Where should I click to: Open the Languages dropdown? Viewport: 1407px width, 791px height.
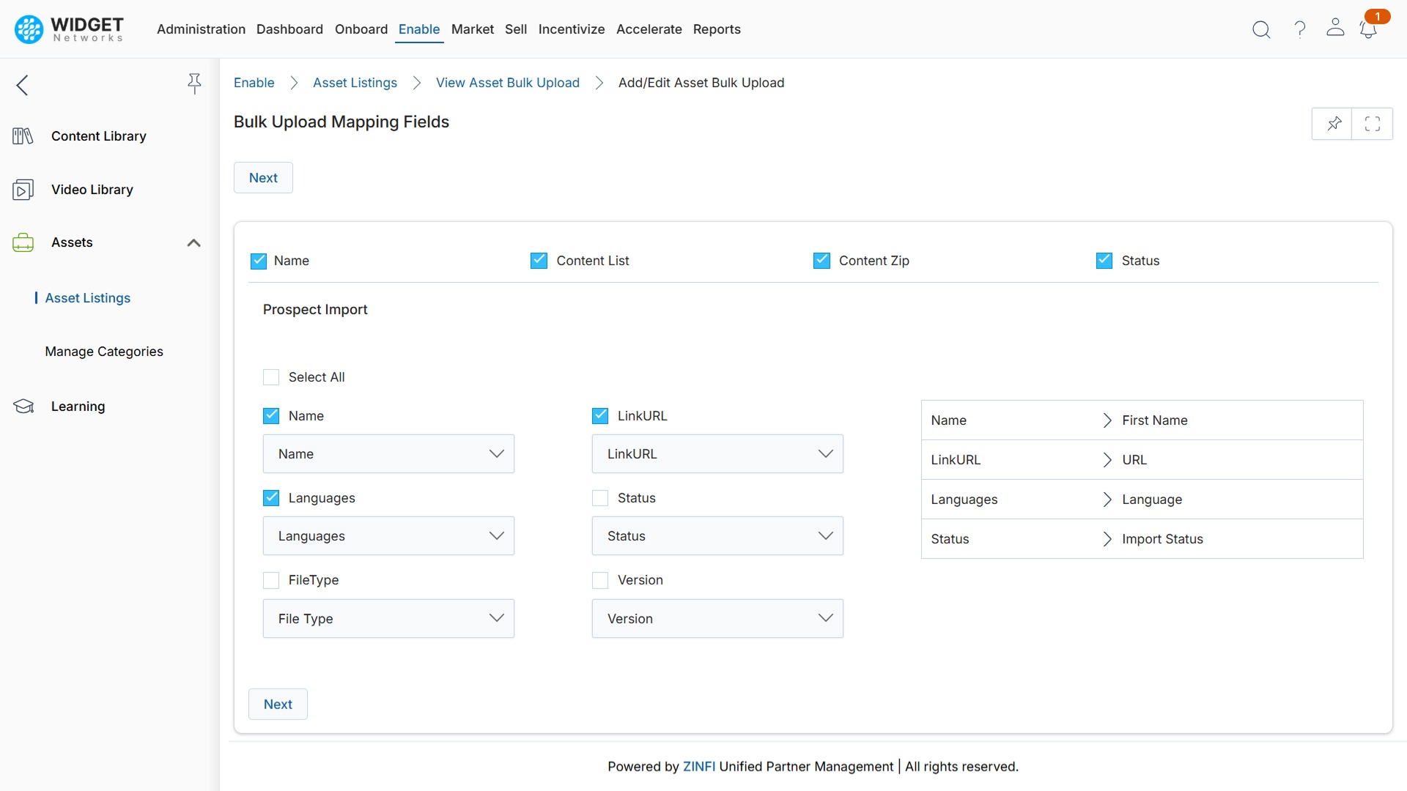(388, 535)
